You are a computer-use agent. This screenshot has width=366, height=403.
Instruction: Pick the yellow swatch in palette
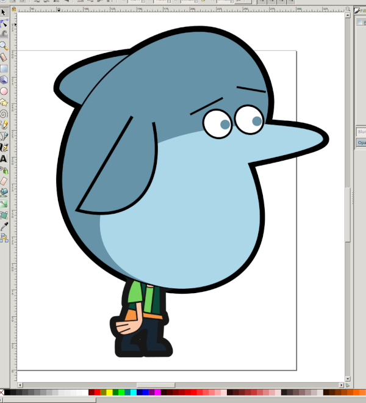coord(109,393)
